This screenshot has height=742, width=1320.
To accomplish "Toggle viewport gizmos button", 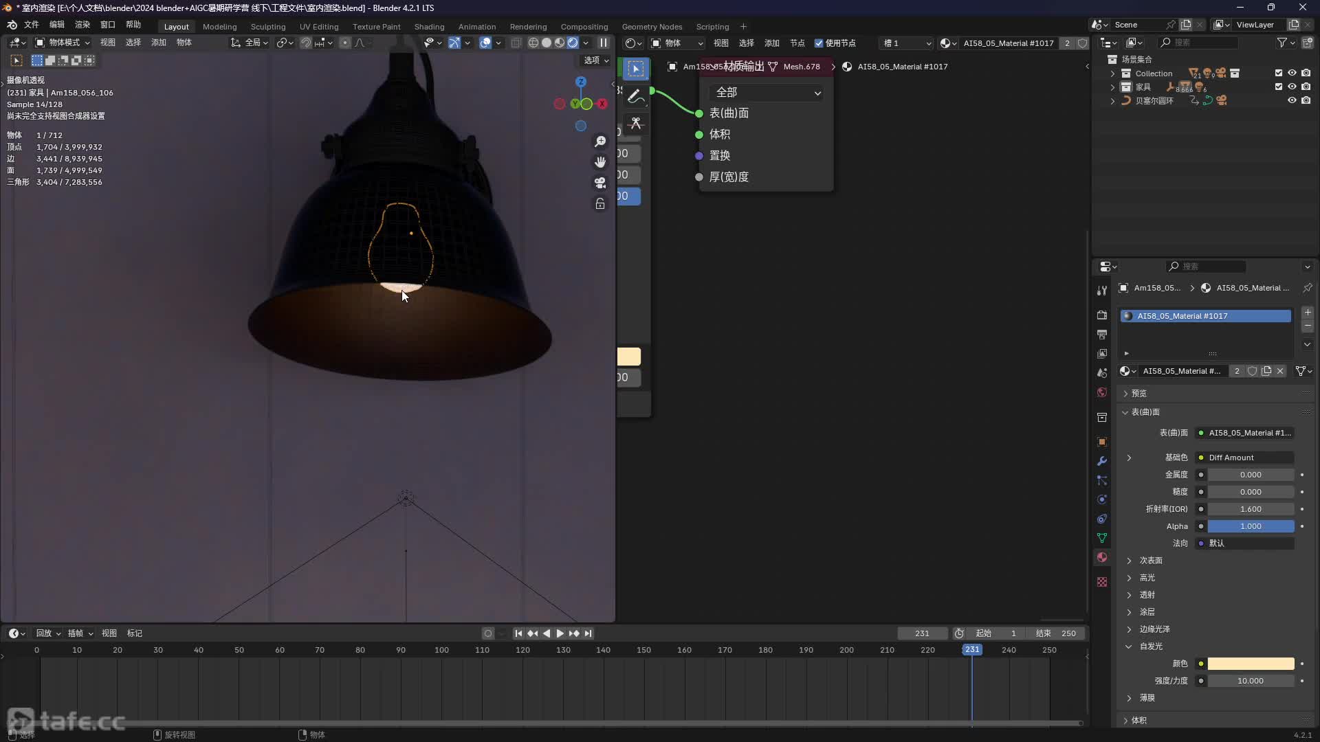I will 454,43.
